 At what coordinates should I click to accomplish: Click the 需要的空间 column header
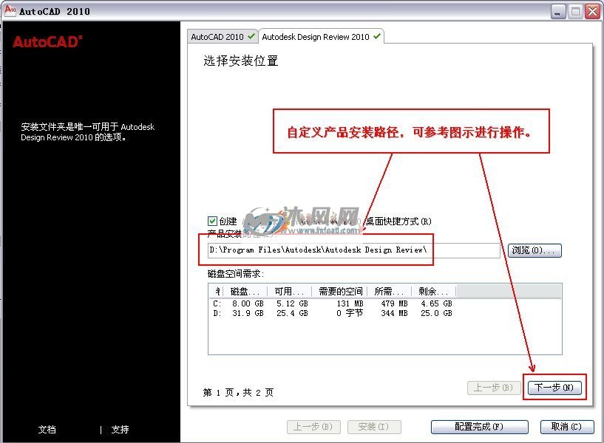pos(340,291)
